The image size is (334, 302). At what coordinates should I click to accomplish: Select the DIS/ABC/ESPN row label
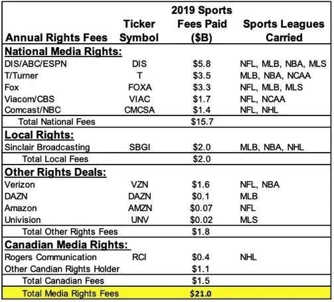point(36,64)
